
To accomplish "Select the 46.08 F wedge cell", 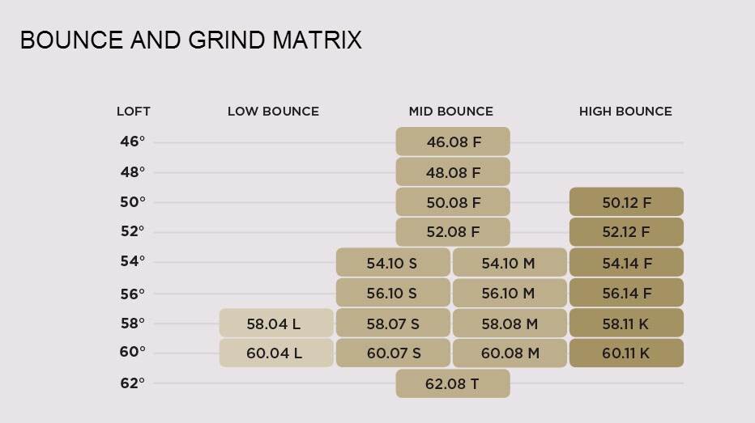I will (453, 142).
